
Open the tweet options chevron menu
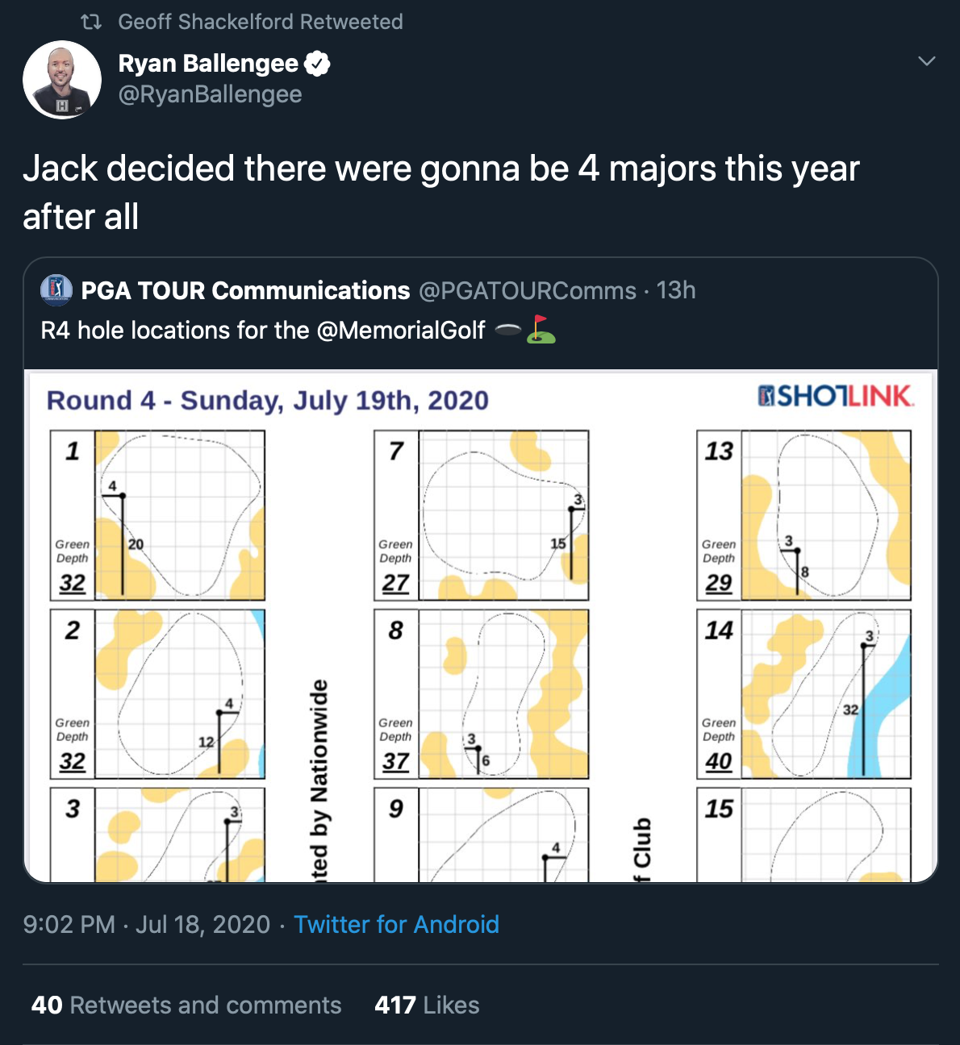pyautogui.click(x=927, y=61)
